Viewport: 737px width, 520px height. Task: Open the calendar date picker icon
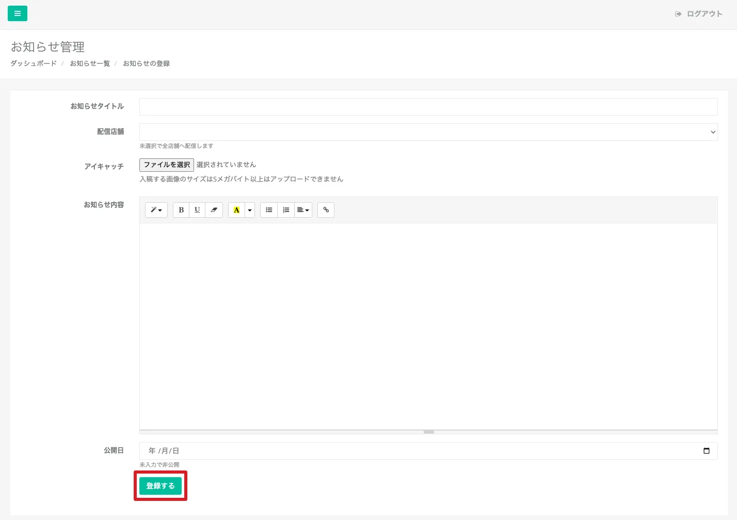click(x=707, y=451)
